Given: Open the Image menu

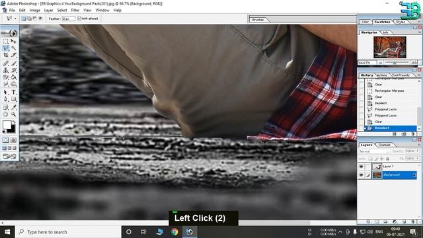Looking at the screenshot, I should click(34, 11).
